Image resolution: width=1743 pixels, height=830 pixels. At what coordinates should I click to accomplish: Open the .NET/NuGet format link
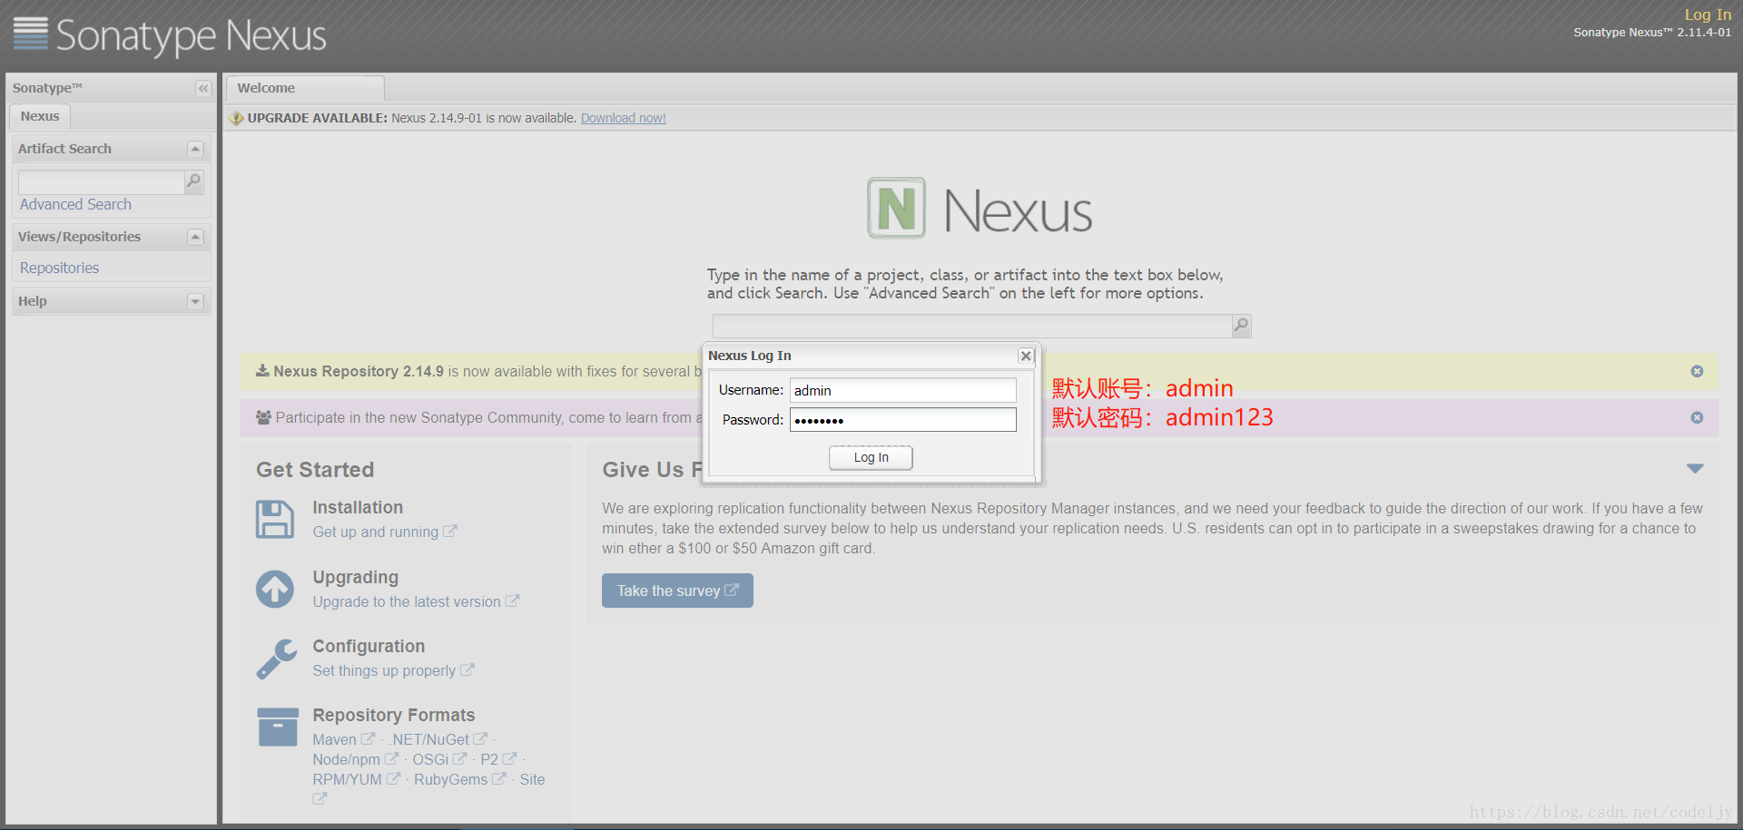click(439, 740)
